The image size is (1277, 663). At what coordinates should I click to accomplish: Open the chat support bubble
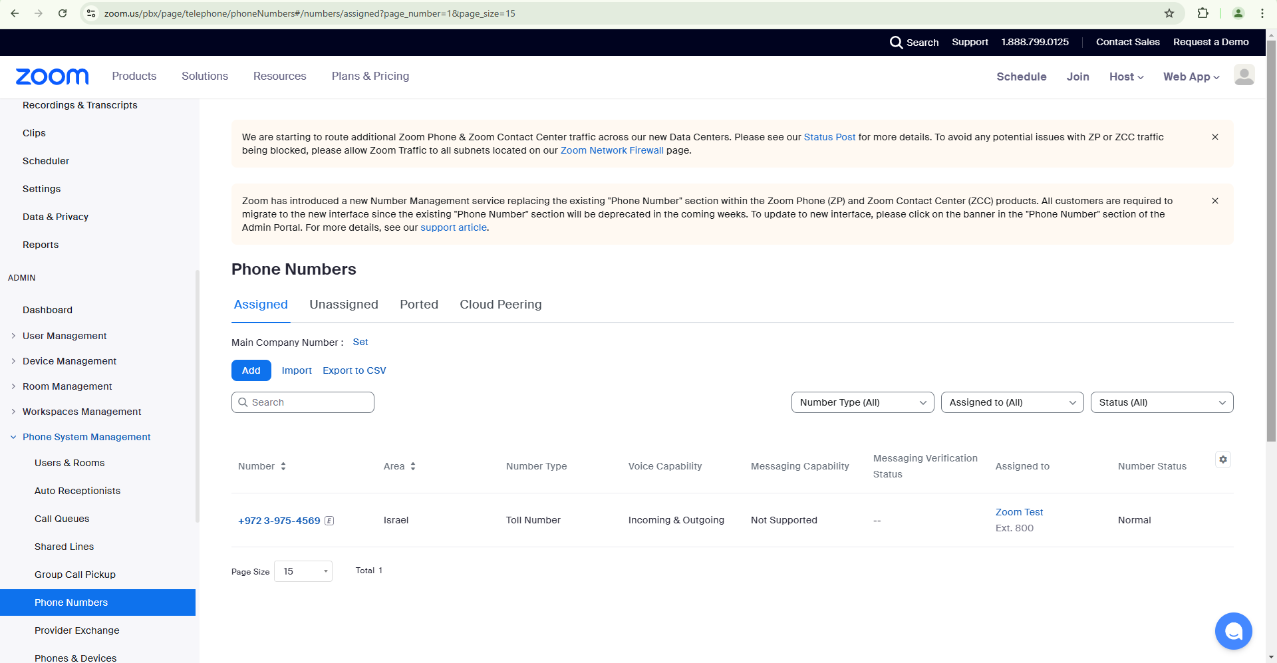click(x=1233, y=631)
